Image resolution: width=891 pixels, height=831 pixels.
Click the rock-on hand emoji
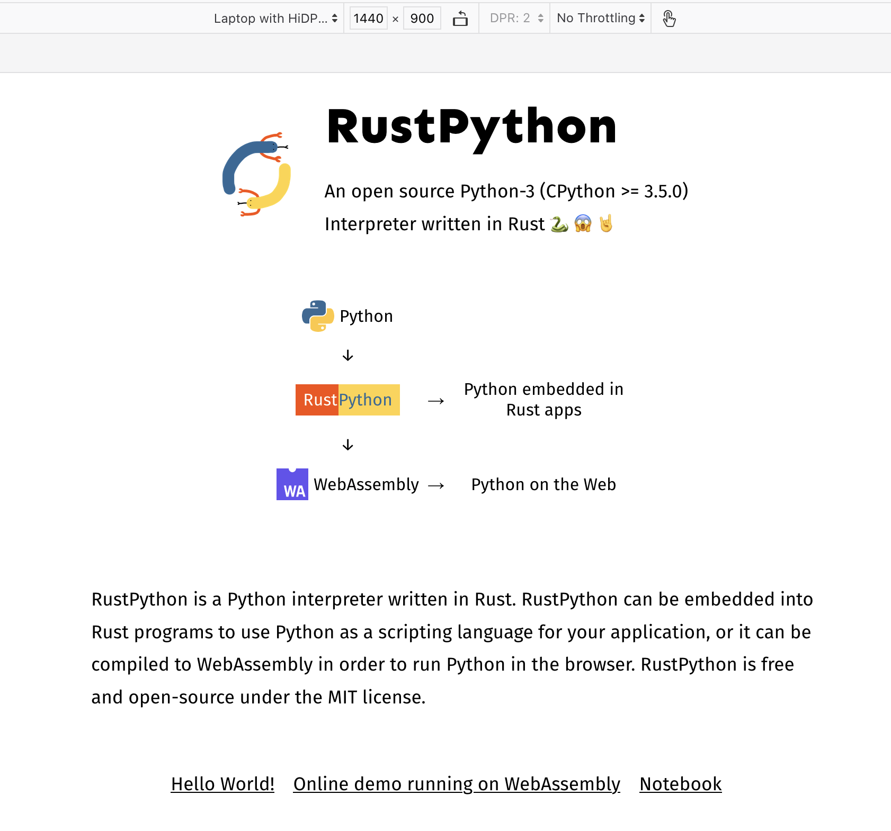tap(606, 224)
